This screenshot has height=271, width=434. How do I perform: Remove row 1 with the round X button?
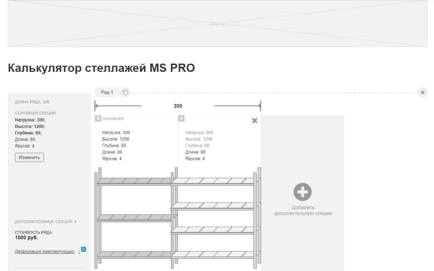pos(422,92)
